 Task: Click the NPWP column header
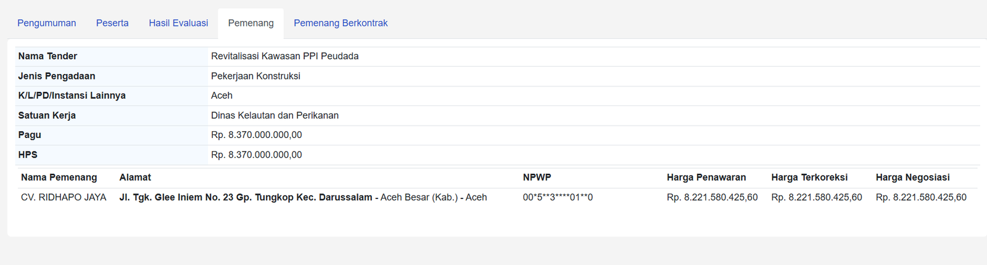537,177
